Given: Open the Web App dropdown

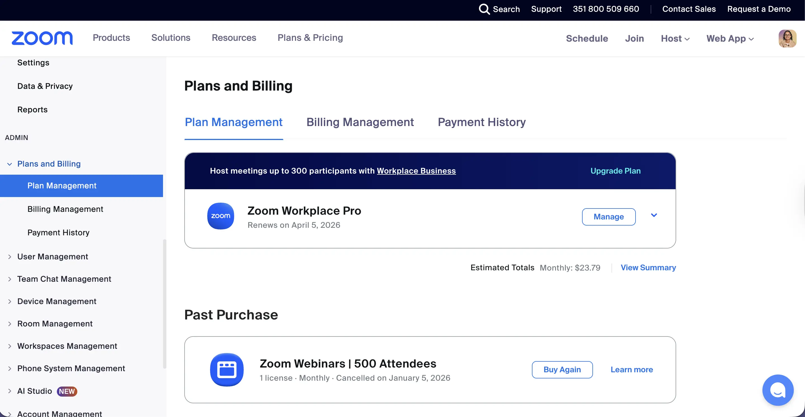Looking at the screenshot, I should (x=730, y=38).
